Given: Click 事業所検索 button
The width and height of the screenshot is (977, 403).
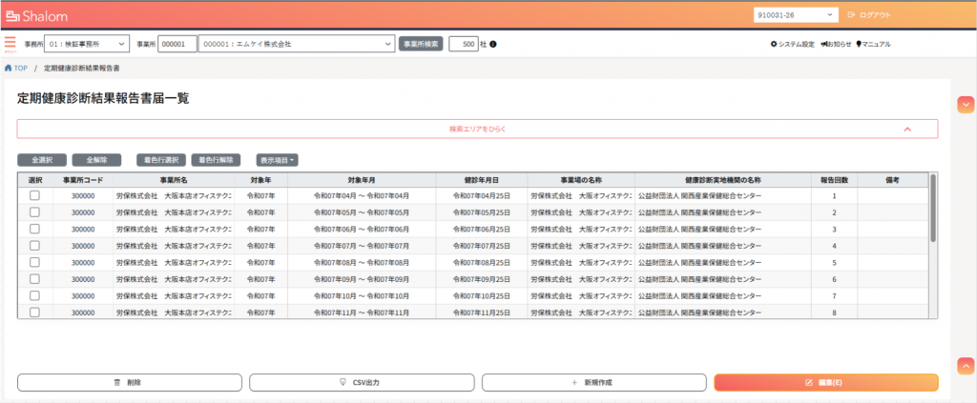Looking at the screenshot, I should tap(421, 44).
